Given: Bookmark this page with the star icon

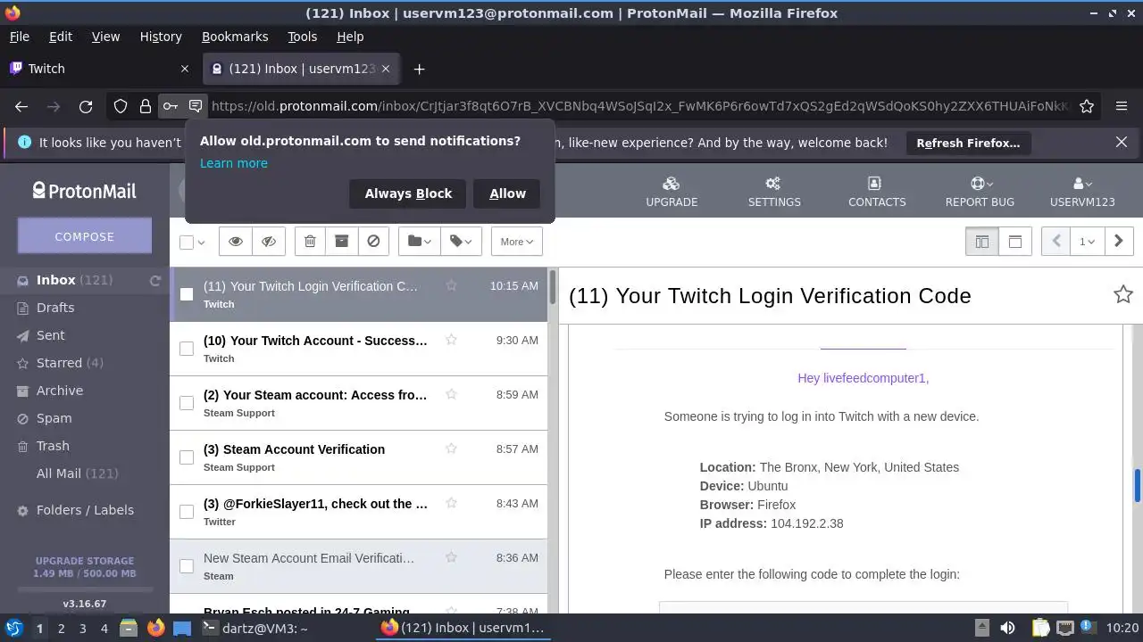Looking at the screenshot, I should 1087,106.
